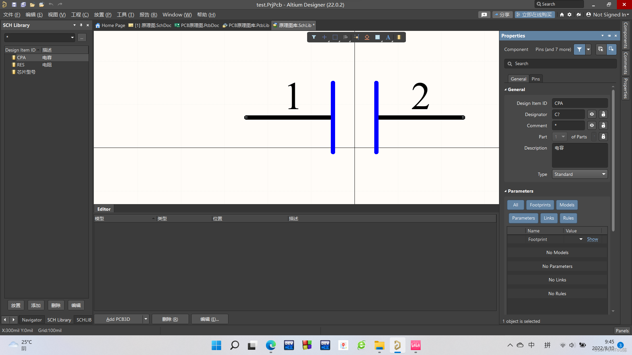Open the Type Standard dropdown
Screen dimensions: 632x355
tap(579, 174)
